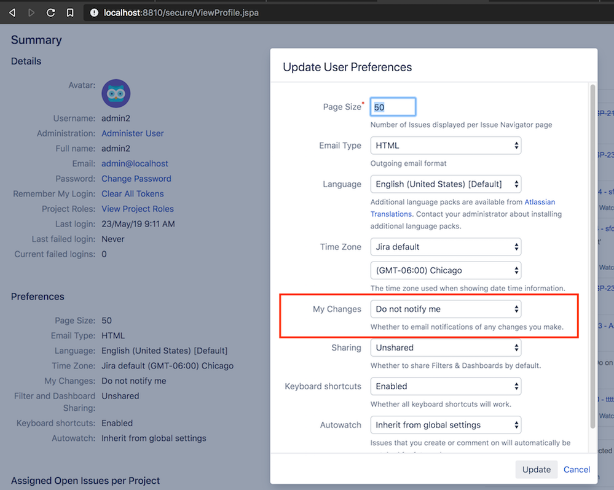Click the Page Size label in dialog
Image resolution: width=614 pixels, height=490 pixels.
[342, 107]
